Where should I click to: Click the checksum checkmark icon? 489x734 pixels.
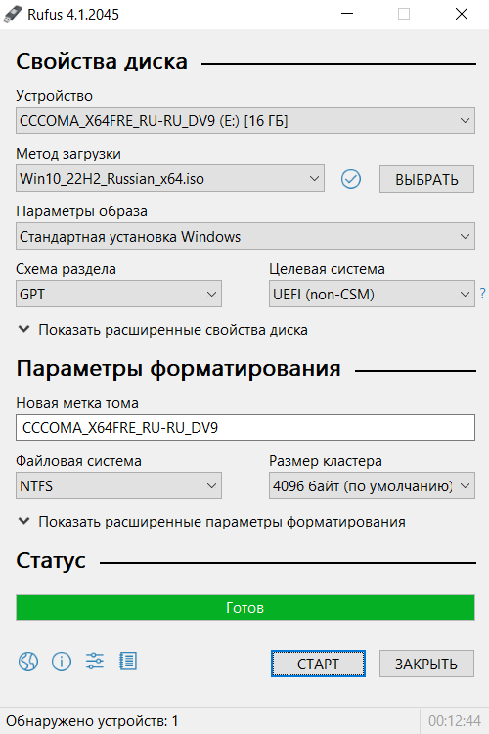point(351,179)
